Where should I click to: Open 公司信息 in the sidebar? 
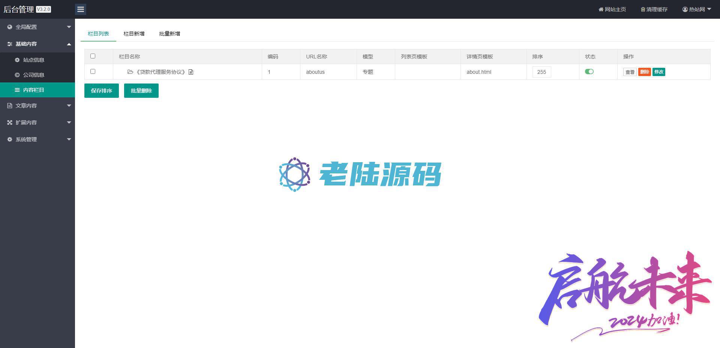pyautogui.click(x=37, y=75)
